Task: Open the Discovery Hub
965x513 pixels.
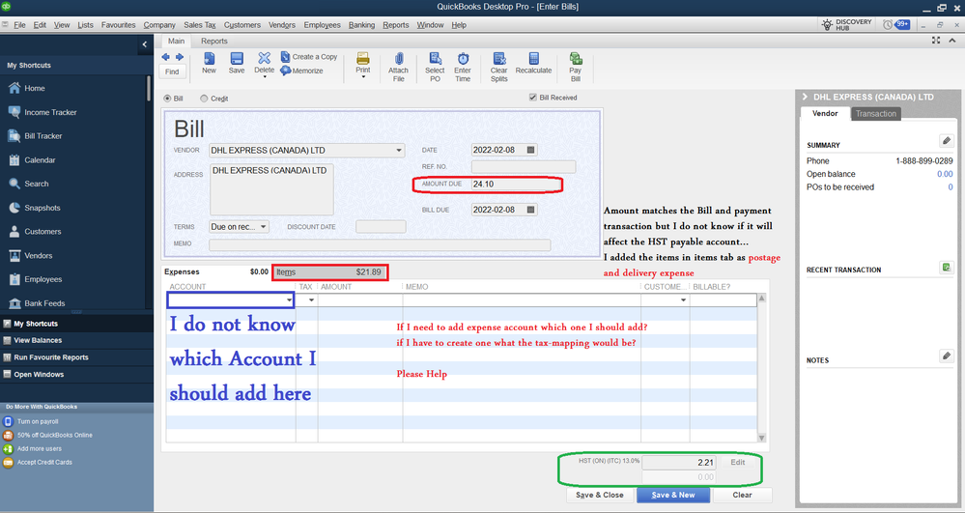Action: coord(847,24)
